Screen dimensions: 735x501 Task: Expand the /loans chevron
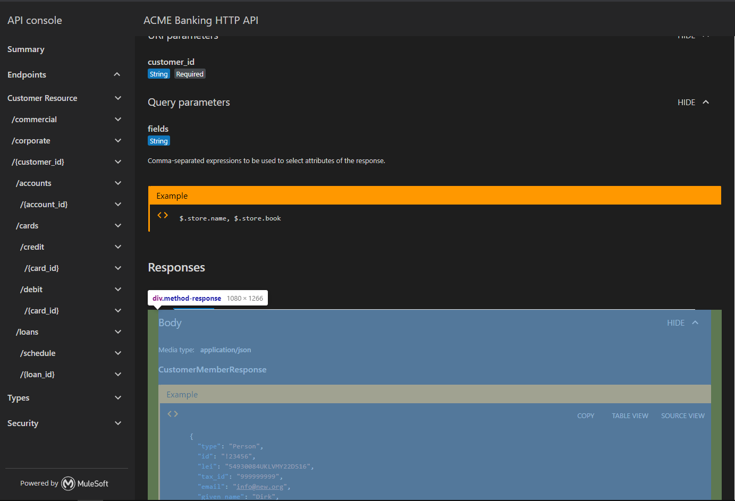tap(118, 332)
